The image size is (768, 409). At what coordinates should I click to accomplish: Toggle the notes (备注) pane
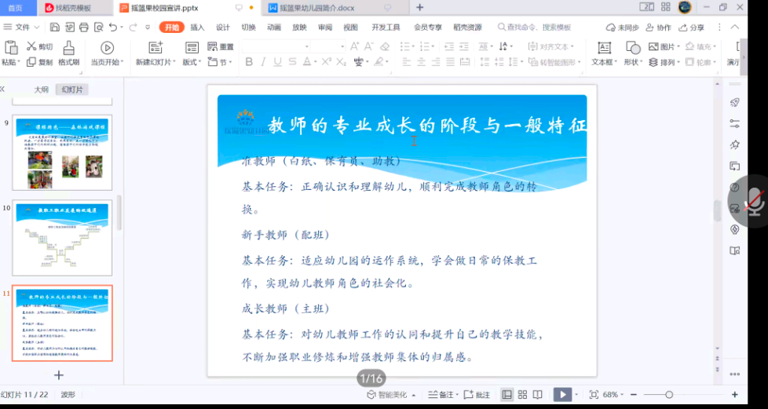coord(440,395)
